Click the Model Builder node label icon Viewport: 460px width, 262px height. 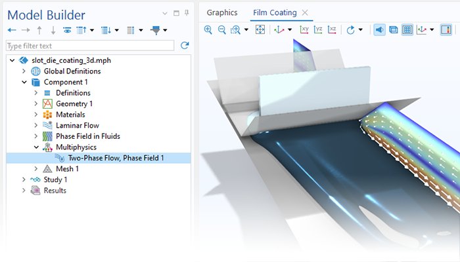tap(131, 30)
